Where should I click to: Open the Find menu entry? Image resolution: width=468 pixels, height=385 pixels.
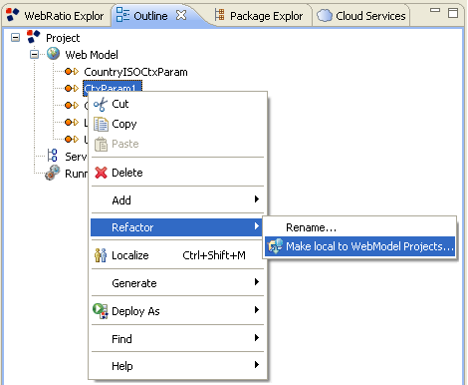[177, 339]
